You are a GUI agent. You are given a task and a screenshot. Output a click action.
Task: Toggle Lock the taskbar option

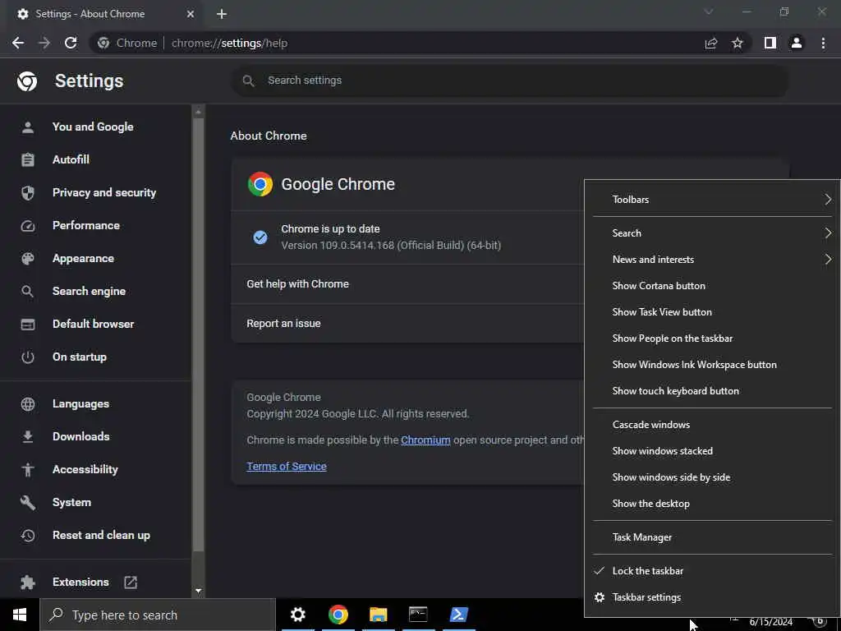(x=712, y=571)
